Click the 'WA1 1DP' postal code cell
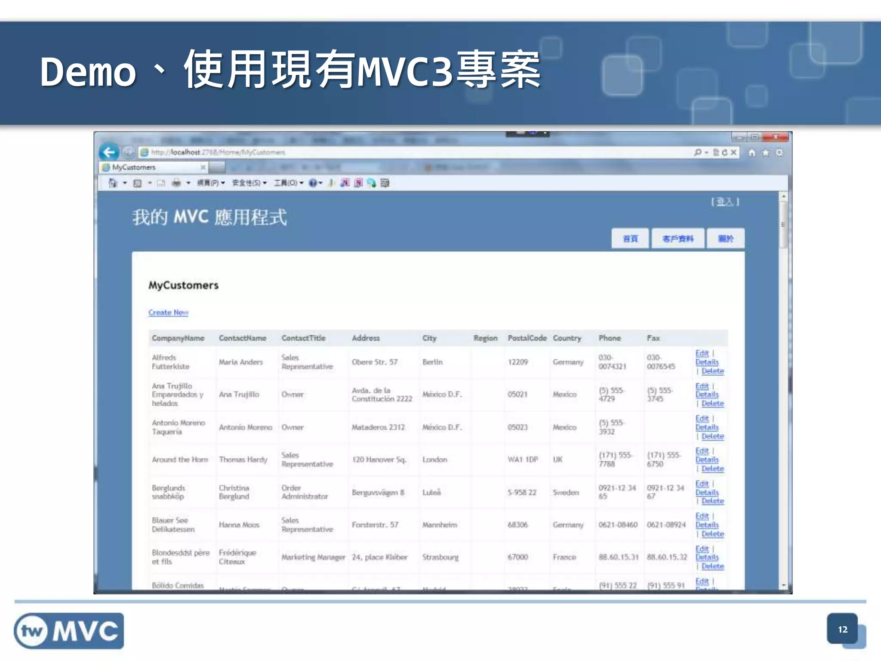Image resolution: width=881 pixels, height=661 pixels. pyautogui.click(x=523, y=460)
